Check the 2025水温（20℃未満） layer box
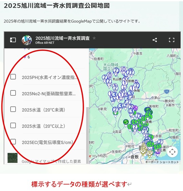The image size is (183, 191). click(x=13, y=109)
